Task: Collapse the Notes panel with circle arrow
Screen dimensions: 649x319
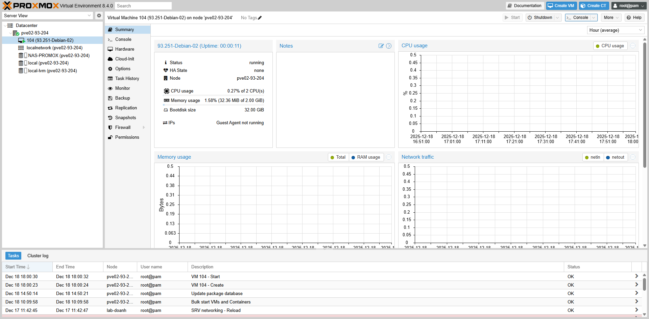Action: coord(389,46)
